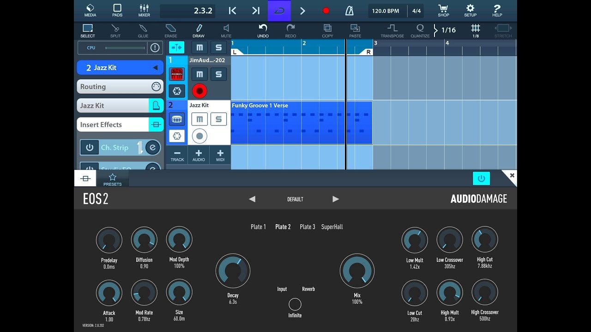Change the 4/4 time signature
Image resolution: width=591 pixels, height=332 pixels.
(416, 11)
